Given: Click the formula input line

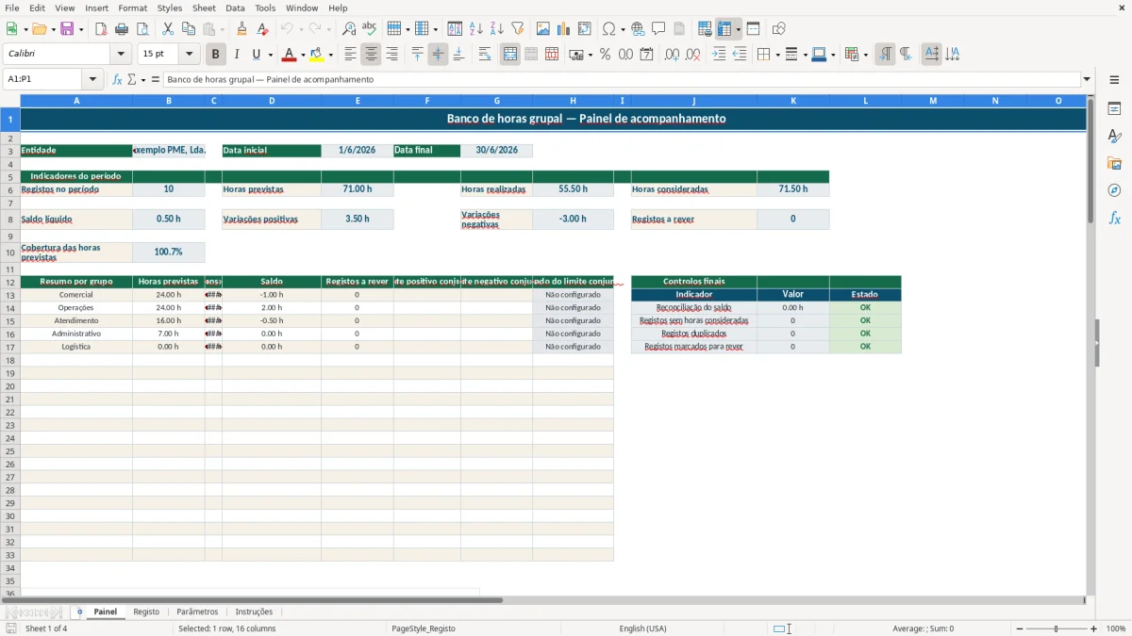Looking at the screenshot, I should pos(623,79).
